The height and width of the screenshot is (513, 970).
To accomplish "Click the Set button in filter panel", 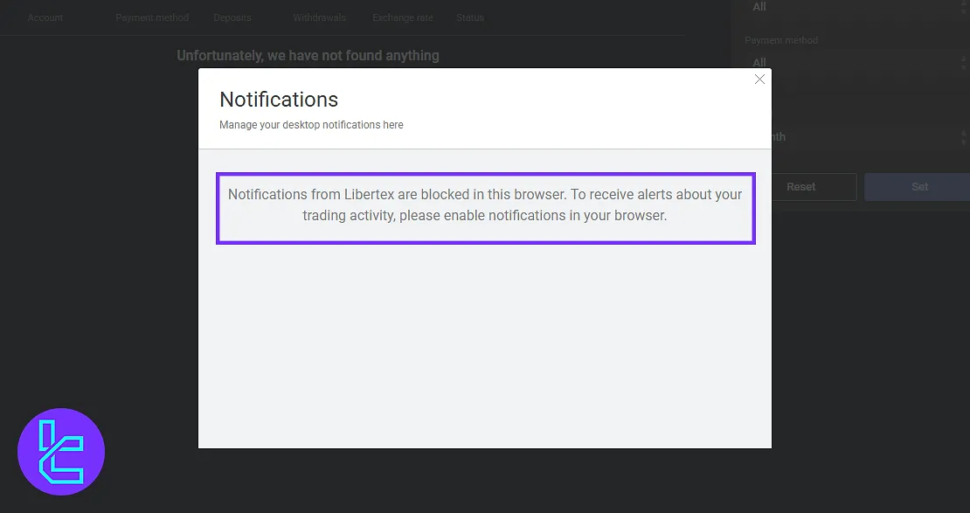I will click(918, 187).
